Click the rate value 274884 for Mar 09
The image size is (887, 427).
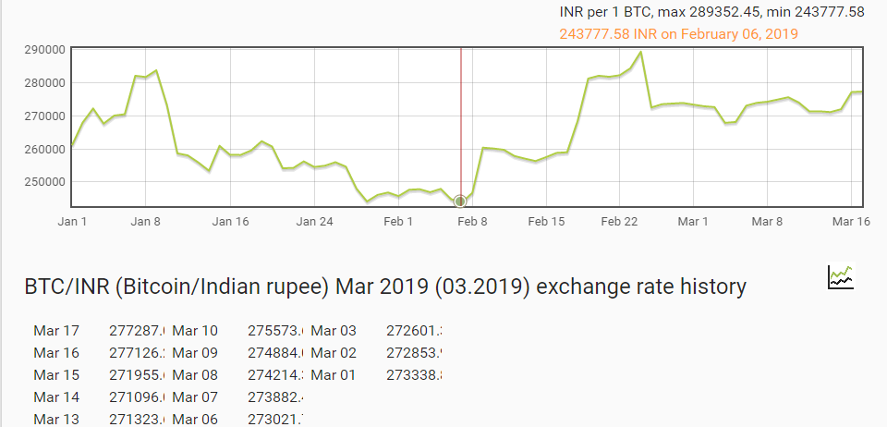276,353
